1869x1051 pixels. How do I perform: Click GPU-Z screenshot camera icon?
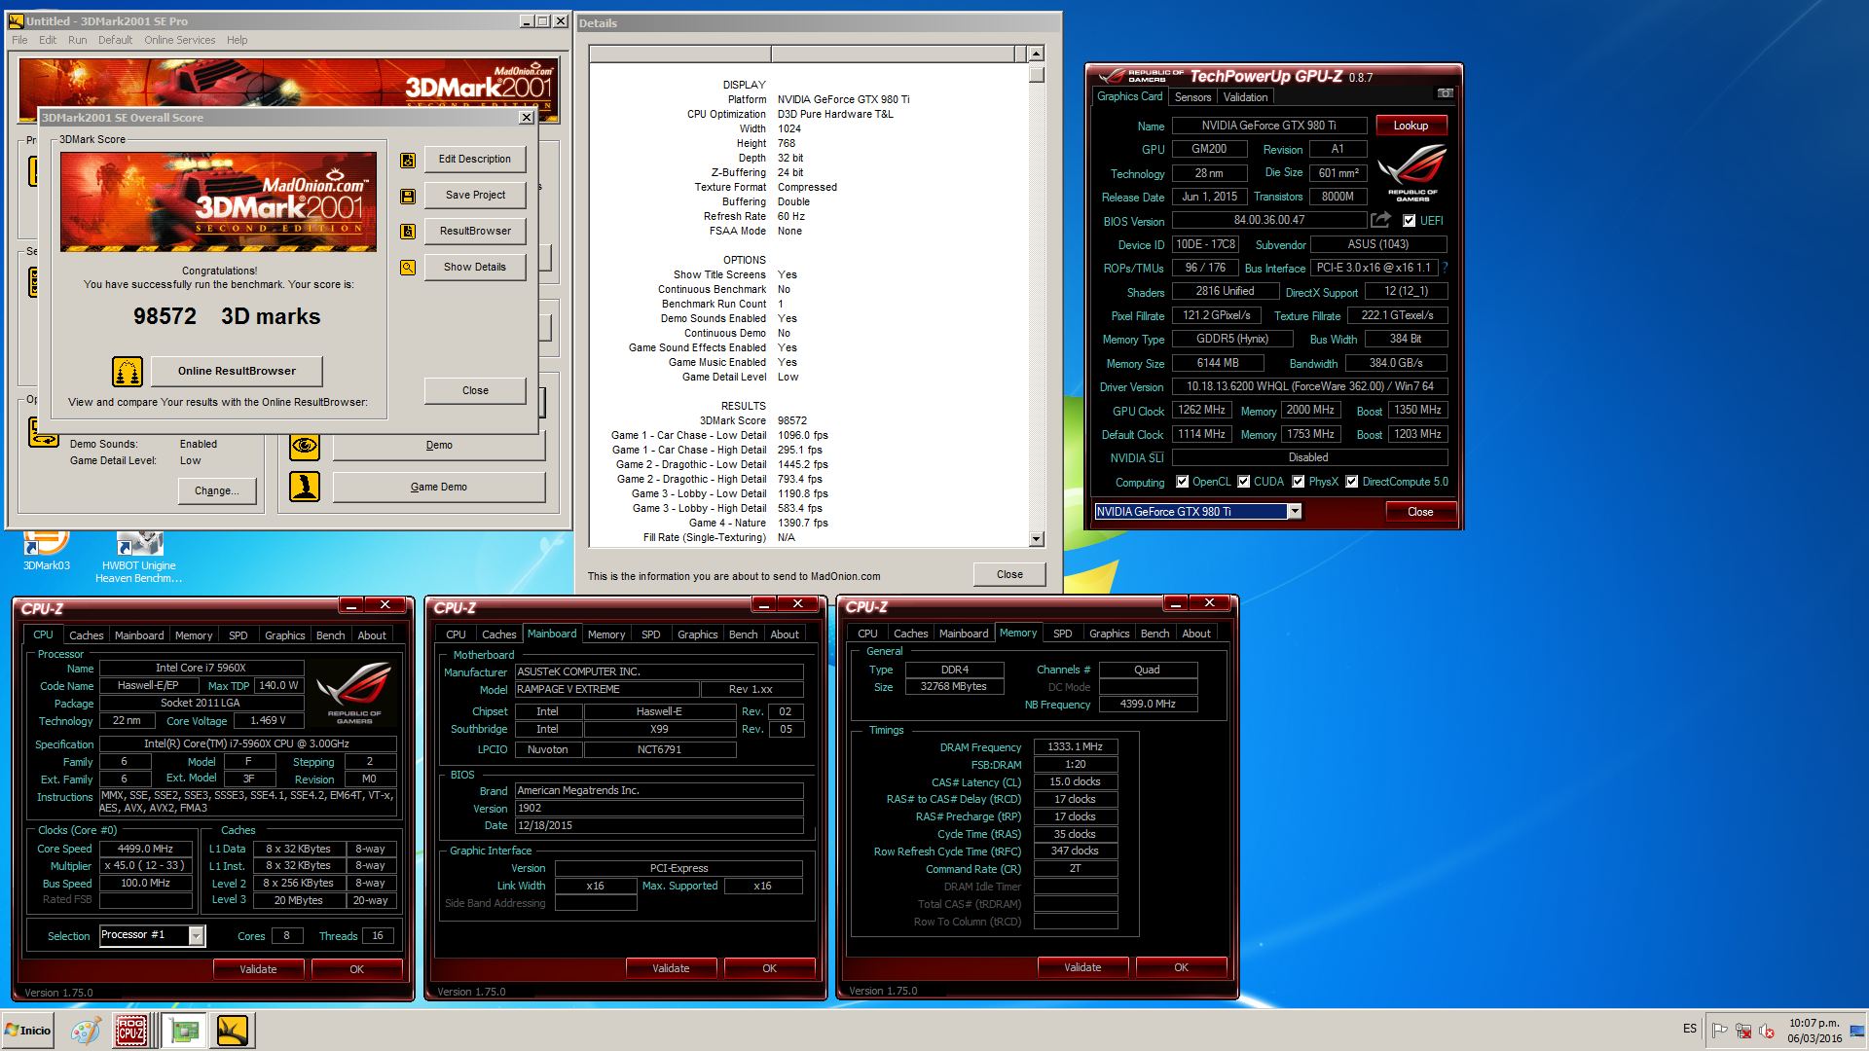pyautogui.click(x=1445, y=93)
